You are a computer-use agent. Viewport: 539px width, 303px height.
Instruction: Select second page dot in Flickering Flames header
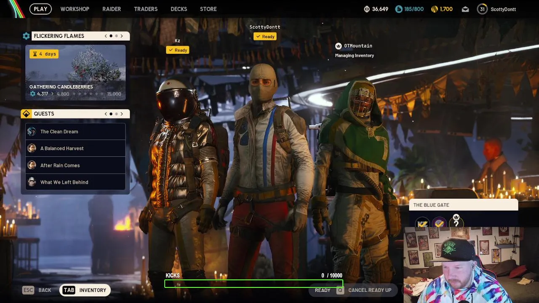pos(116,36)
